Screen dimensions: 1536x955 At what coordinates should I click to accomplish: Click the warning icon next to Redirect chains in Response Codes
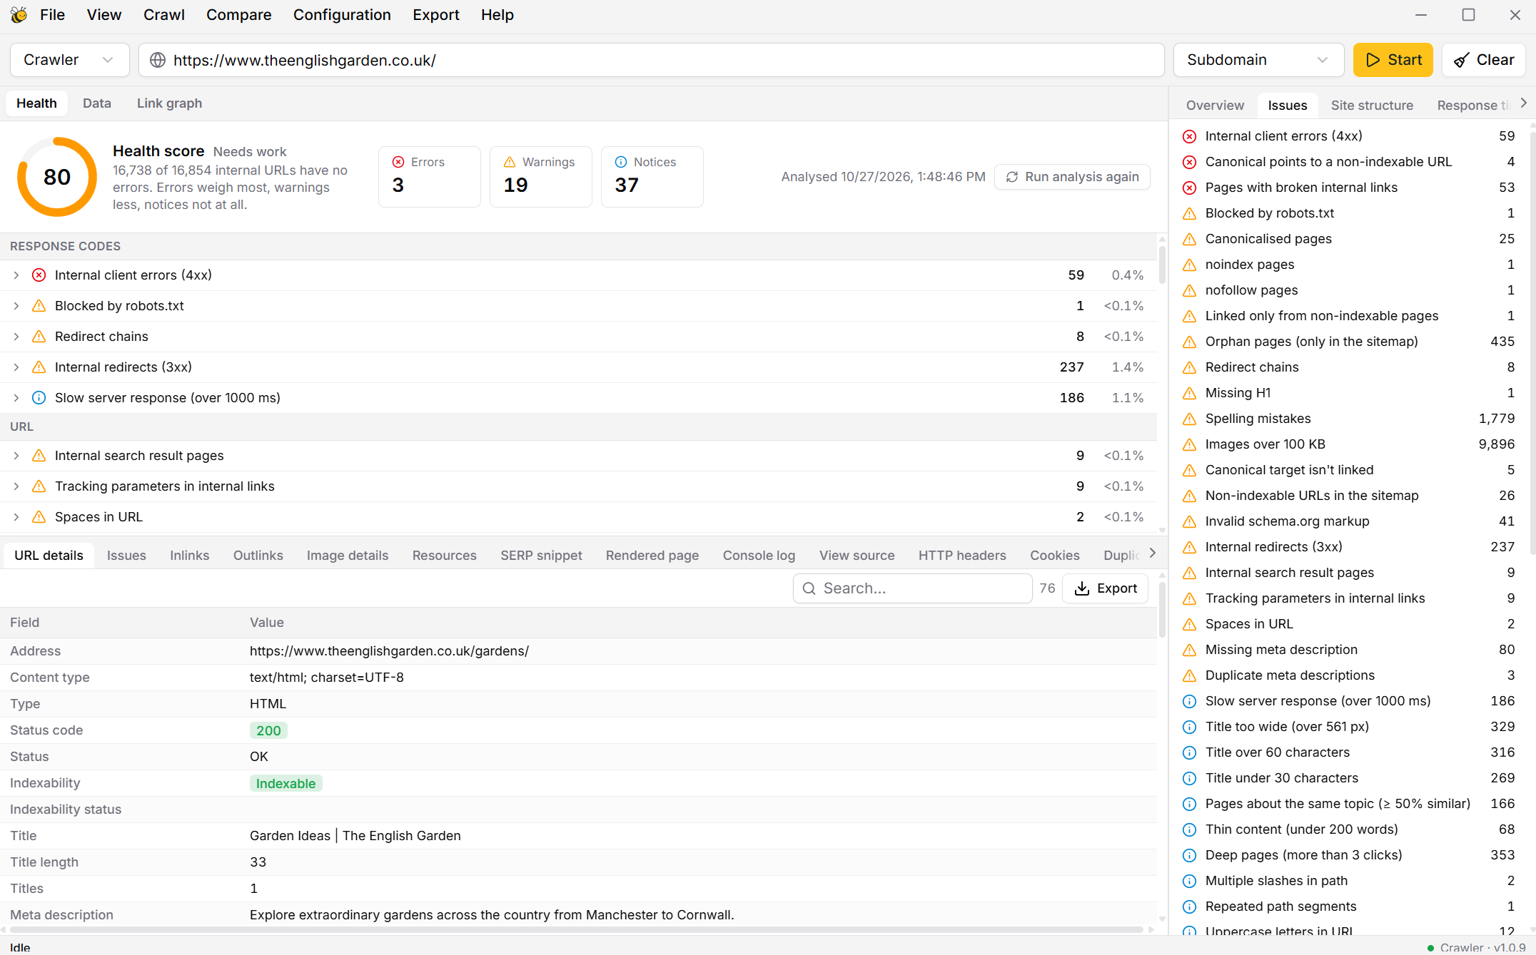tap(39, 337)
